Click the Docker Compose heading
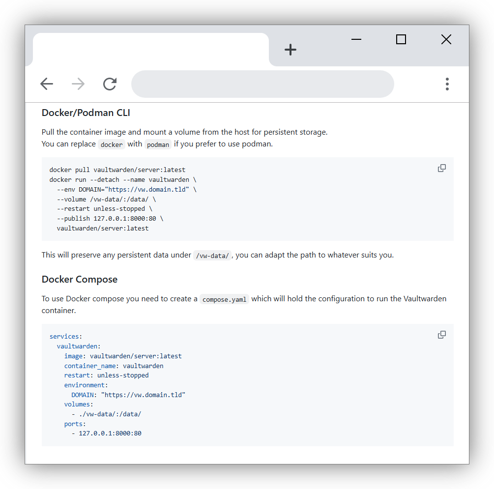Image resolution: width=494 pixels, height=489 pixels. coord(80,280)
